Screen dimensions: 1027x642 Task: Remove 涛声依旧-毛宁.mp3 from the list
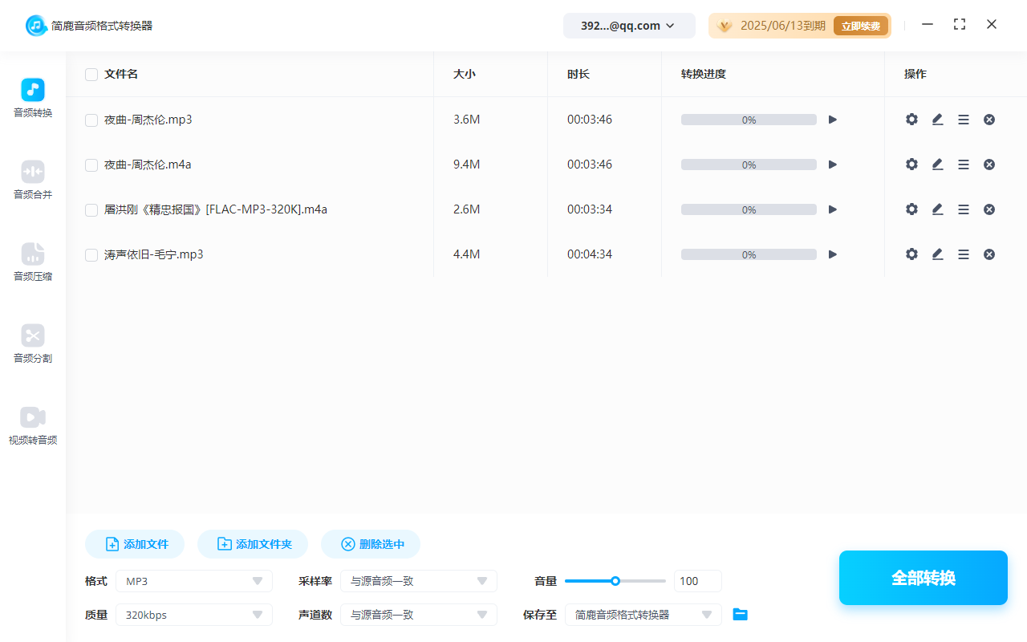tap(989, 254)
